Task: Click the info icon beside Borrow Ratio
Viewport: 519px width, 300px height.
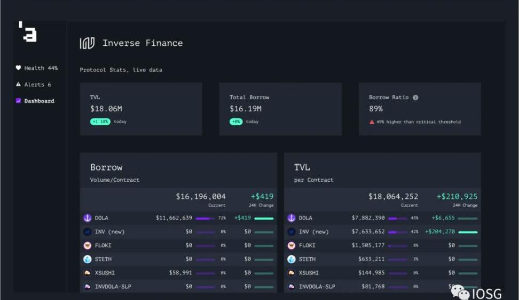Action: [415, 98]
